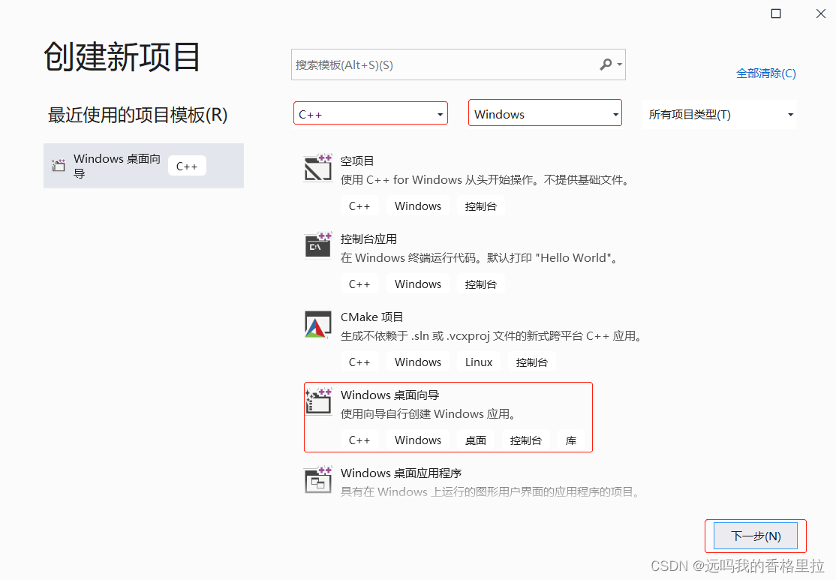Viewport: 836px width, 580px height.
Task: Select the CMake 项目 template title
Action: 371,317
